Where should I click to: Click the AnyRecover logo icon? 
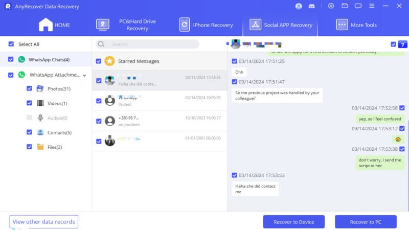coord(8,6)
